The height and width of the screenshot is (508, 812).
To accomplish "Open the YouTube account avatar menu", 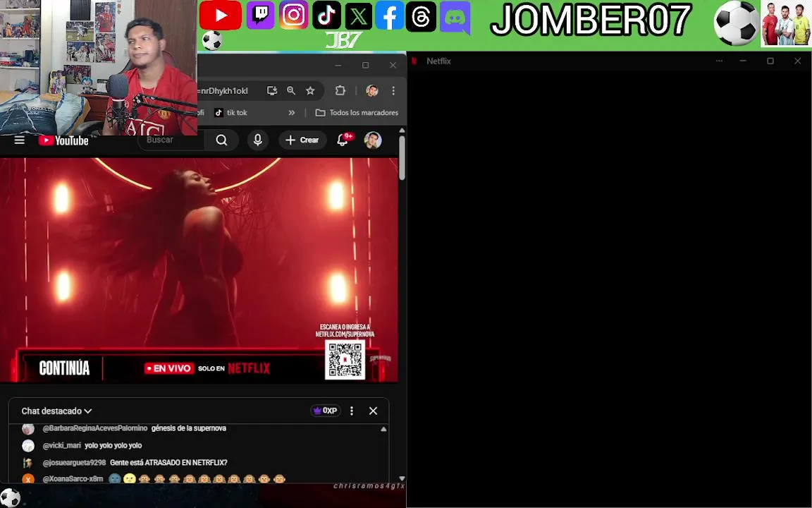I will tap(373, 140).
